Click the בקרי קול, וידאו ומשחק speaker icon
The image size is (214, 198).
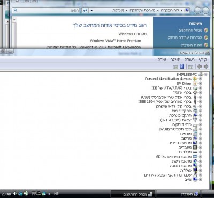click(x=195, y=106)
